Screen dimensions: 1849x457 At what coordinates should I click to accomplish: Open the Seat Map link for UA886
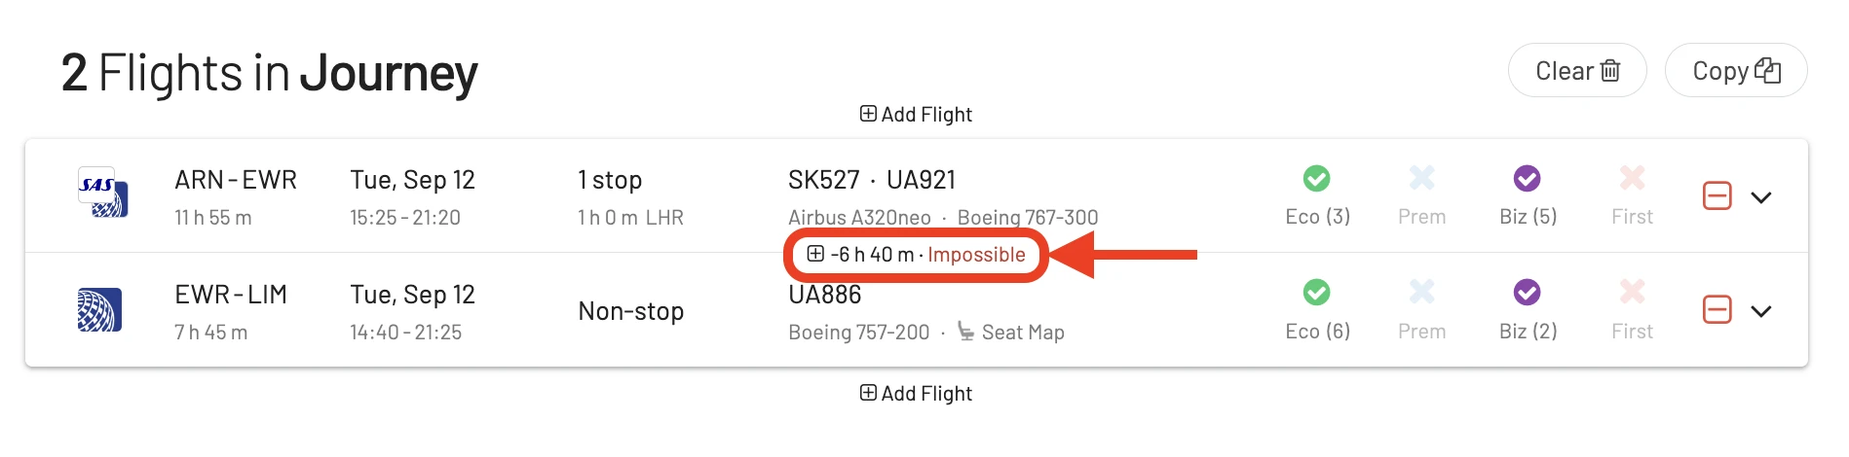pyautogui.click(x=1010, y=333)
